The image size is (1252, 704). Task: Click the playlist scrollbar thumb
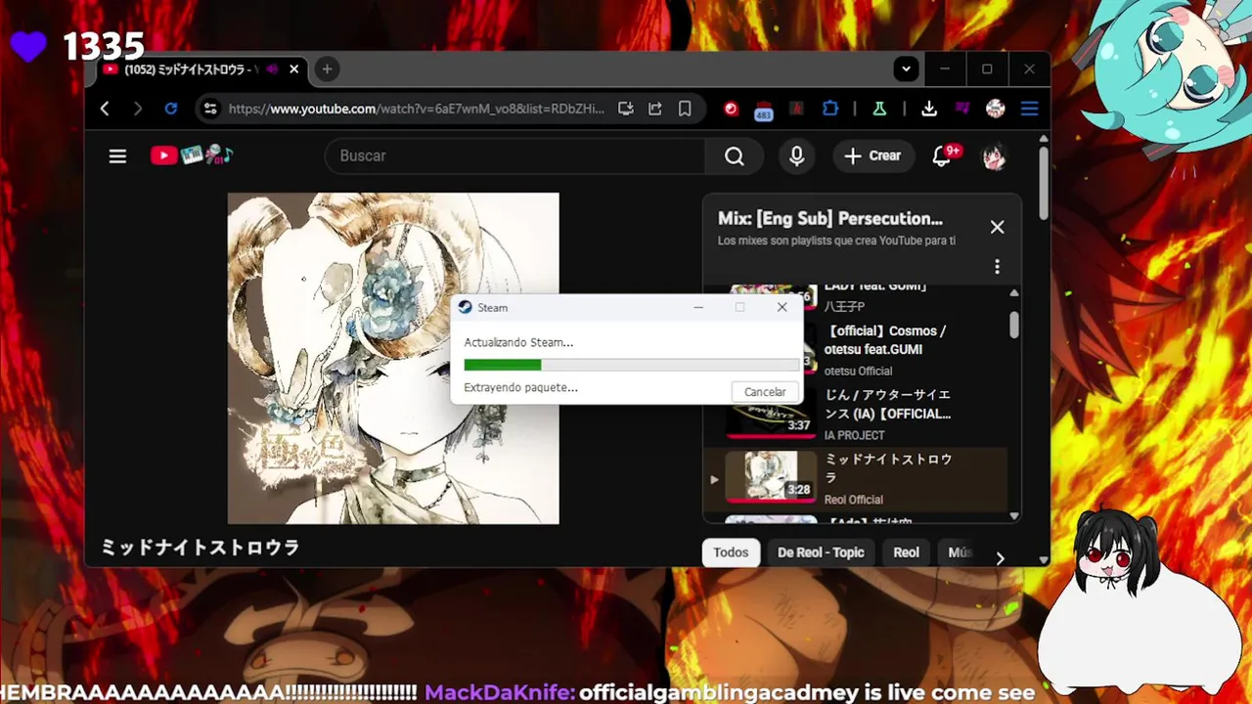[x=1014, y=324]
